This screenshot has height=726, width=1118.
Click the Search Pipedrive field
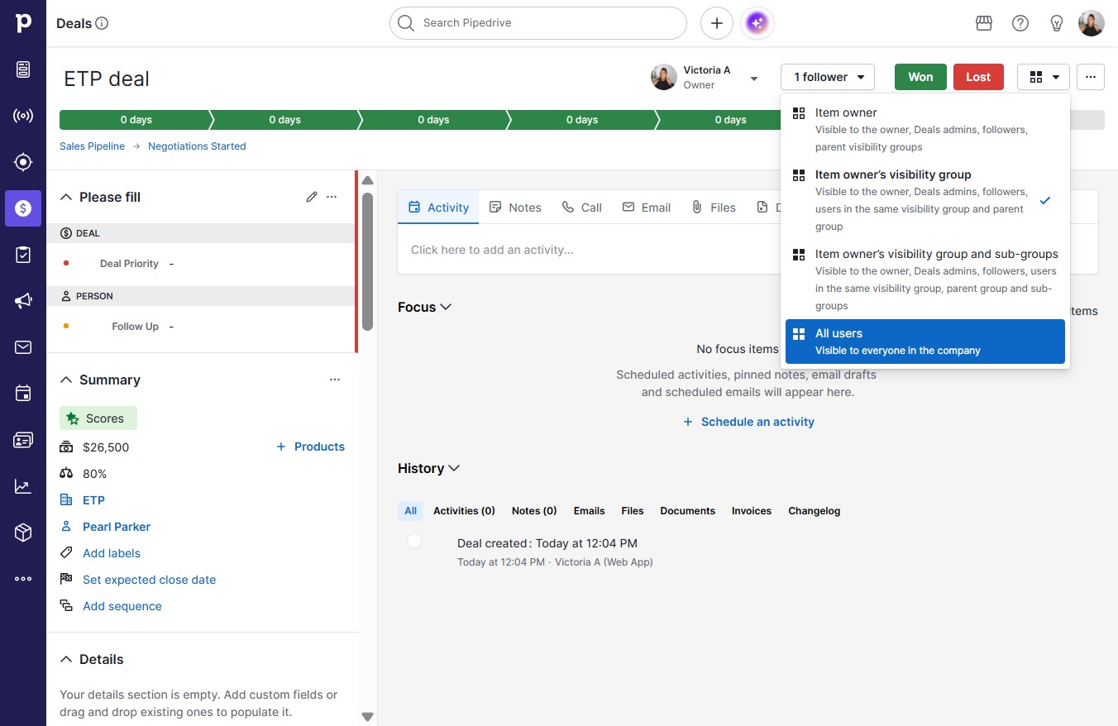coord(538,23)
